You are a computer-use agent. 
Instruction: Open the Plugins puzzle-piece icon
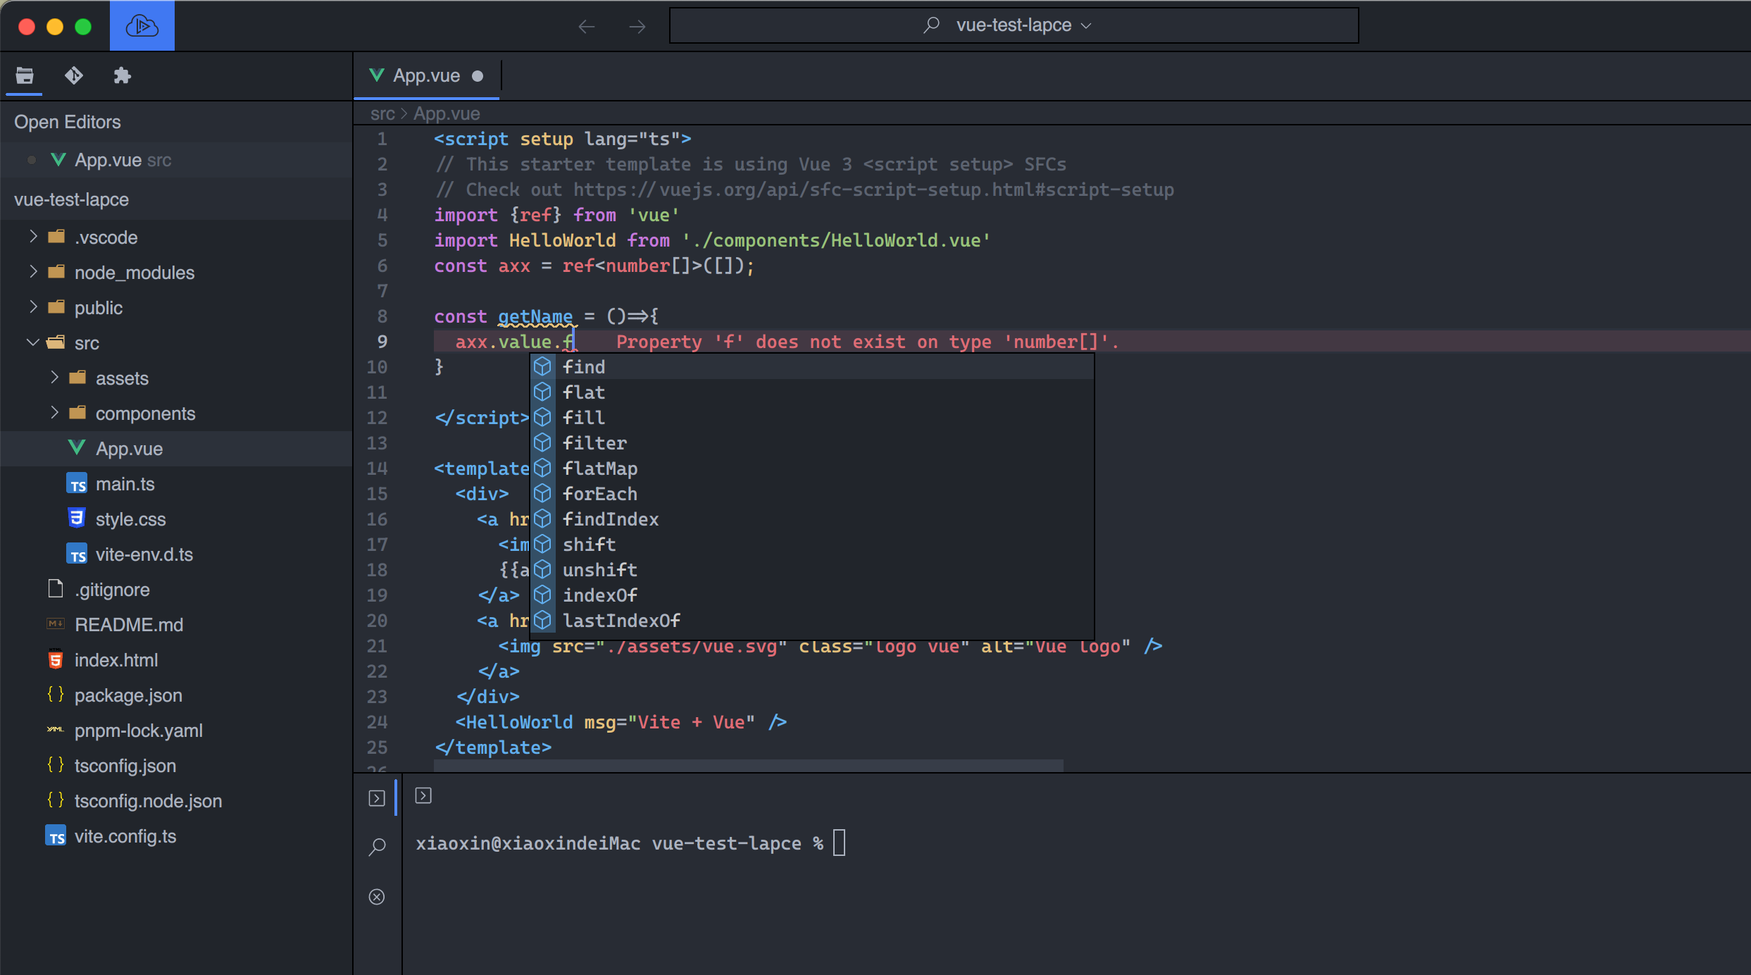pos(123,75)
